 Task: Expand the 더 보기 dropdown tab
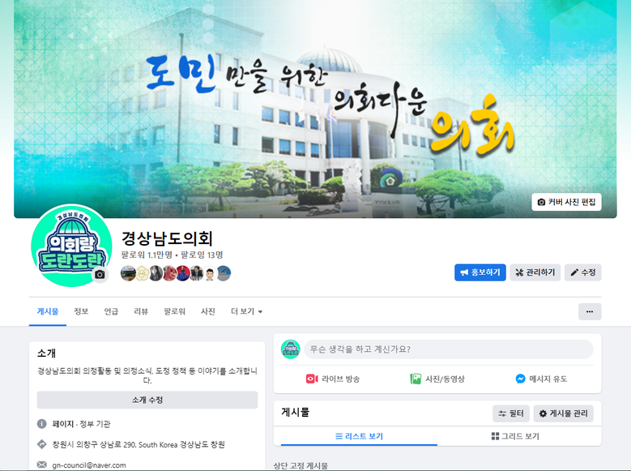click(x=247, y=311)
